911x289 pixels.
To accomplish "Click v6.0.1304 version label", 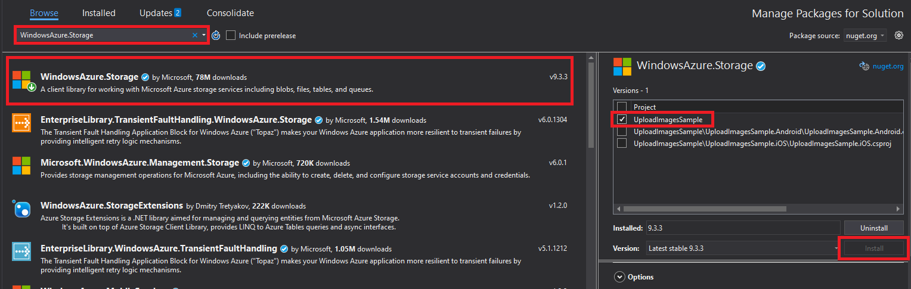I will coord(553,120).
